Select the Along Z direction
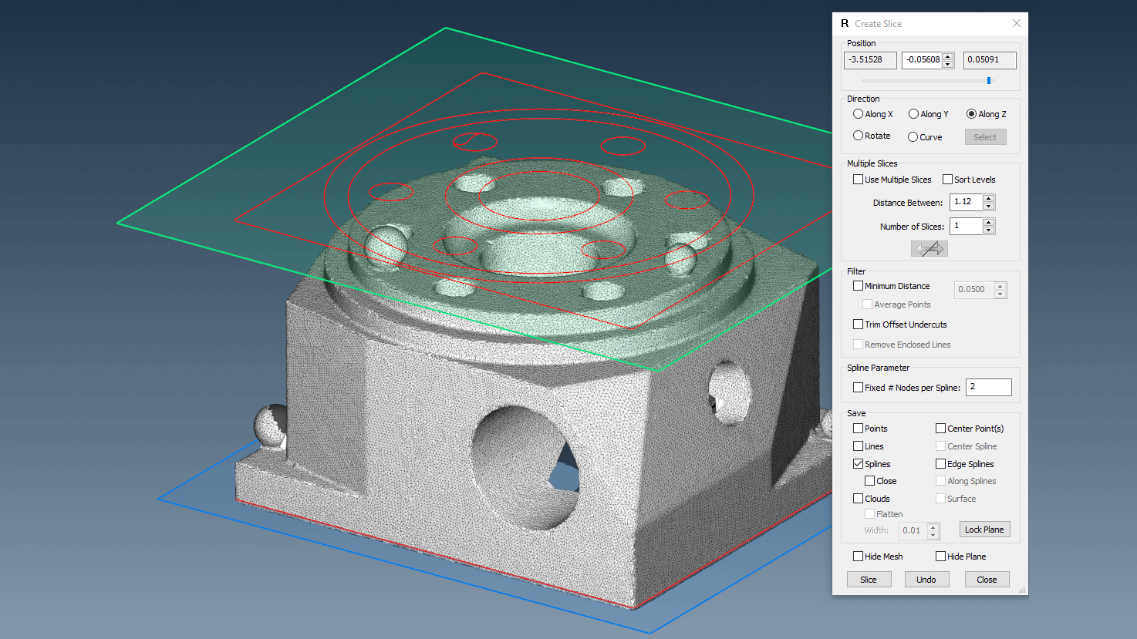1137x639 pixels. [x=971, y=114]
